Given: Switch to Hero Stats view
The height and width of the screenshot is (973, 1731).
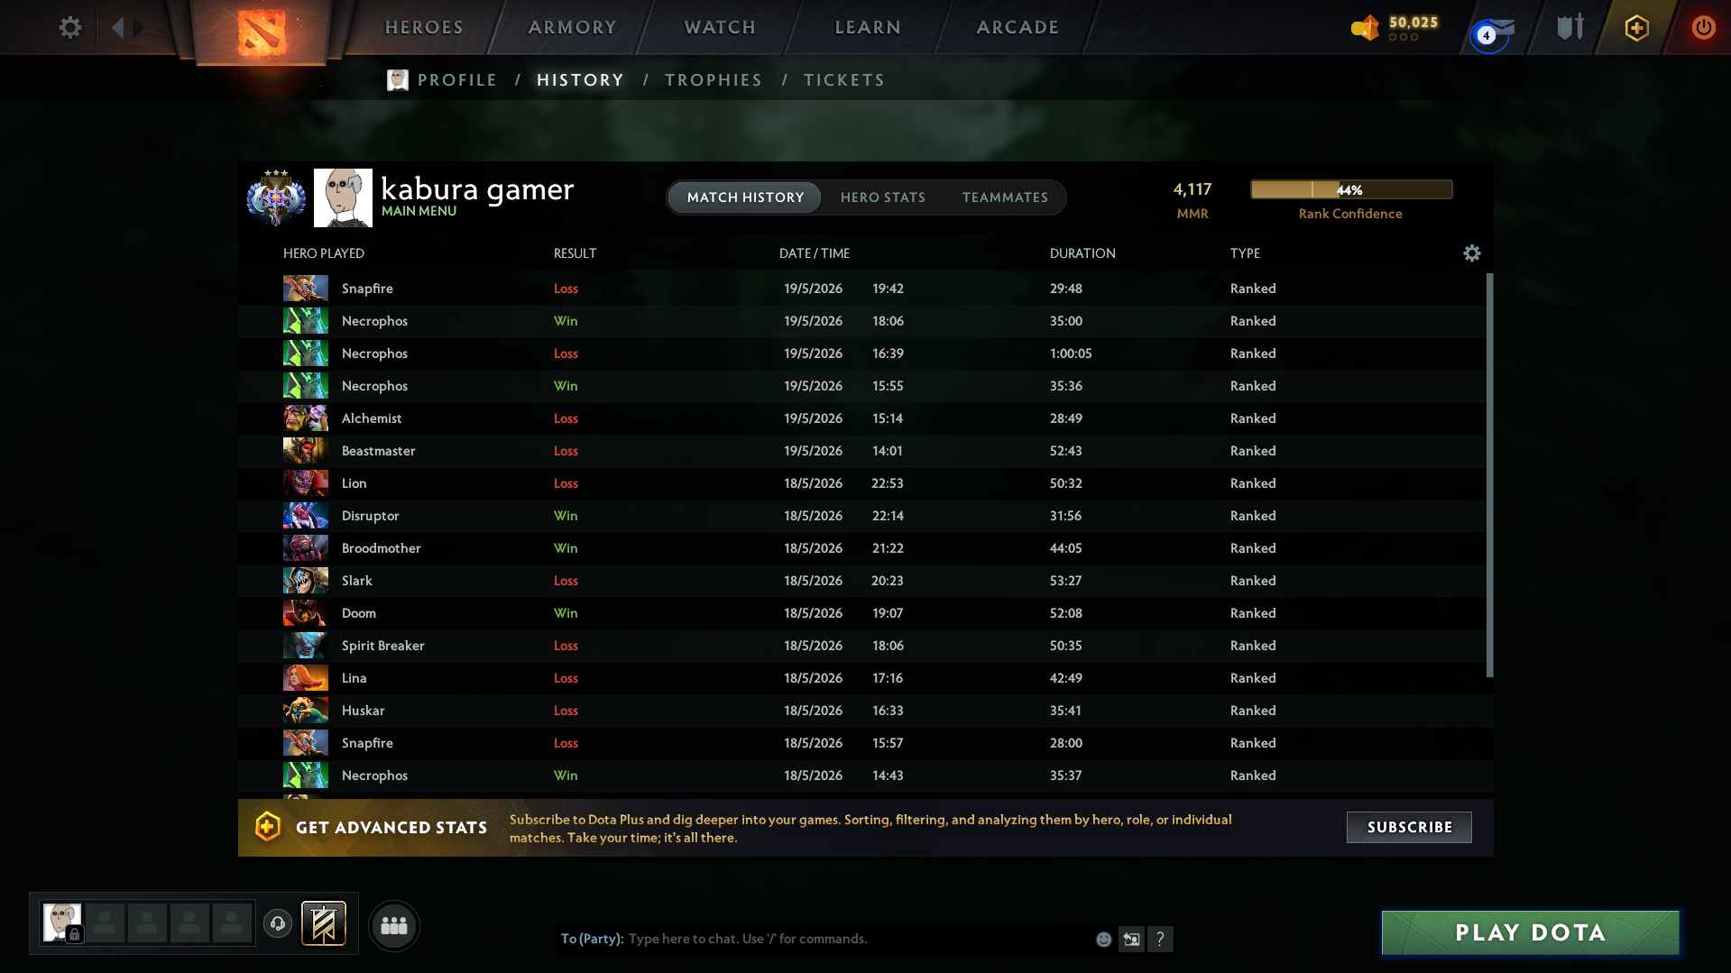Looking at the screenshot, I should tap(883, 197).
